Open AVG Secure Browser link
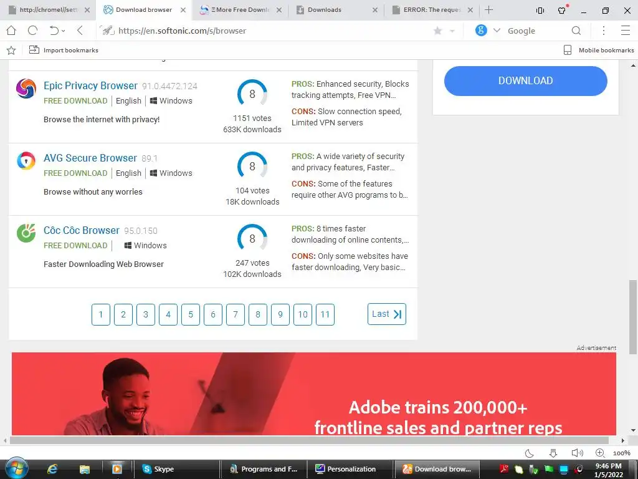This screenshot has width=638, height=479. click(90, 158)
